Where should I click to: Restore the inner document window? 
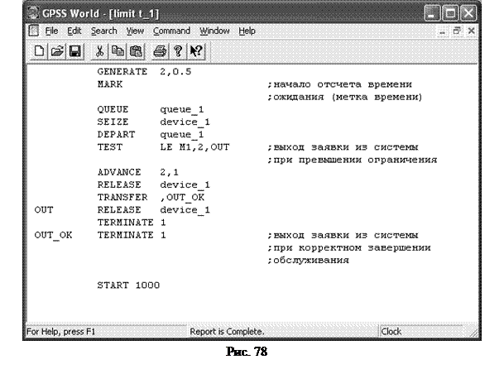457,31
